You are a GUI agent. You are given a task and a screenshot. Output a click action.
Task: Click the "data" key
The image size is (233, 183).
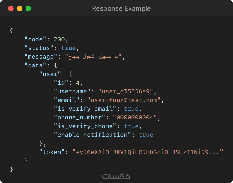point(34,65)
